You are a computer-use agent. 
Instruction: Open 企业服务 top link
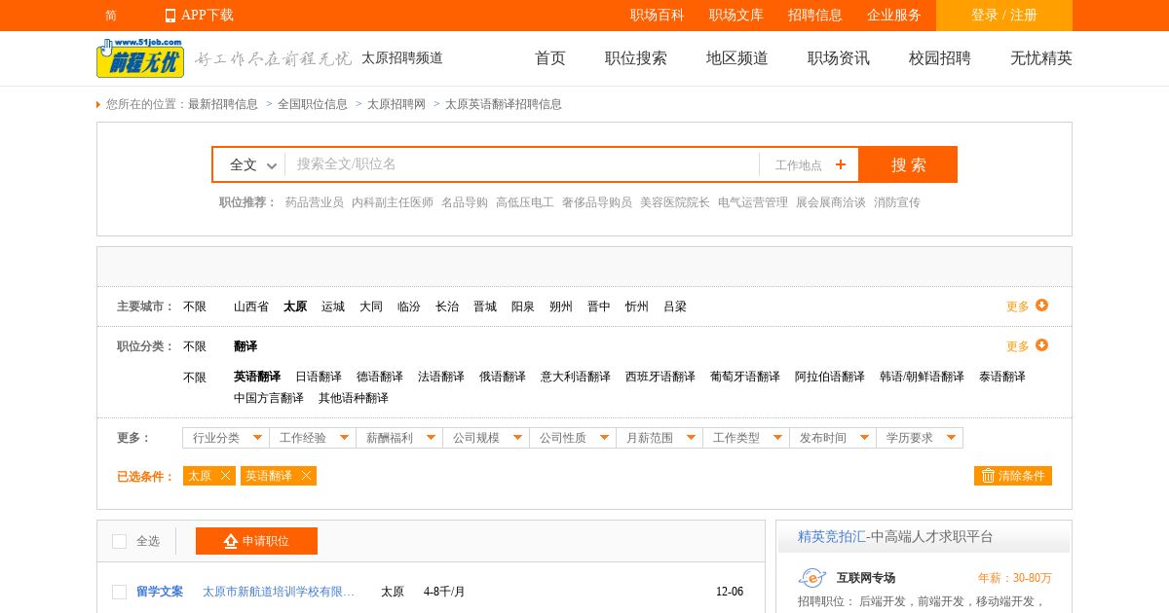tap(894, 16)
